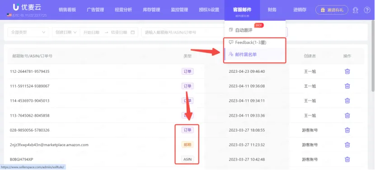375x170 pixels.
Task: Click creator 王一旭 in 2023-04-23 row
Action: click(x=309, y=71)
